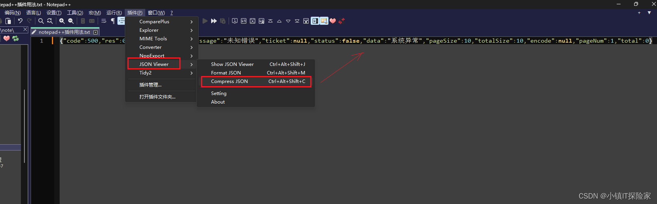Open the 设置(T) menu
Image resolution: width=657 pixels, height=204 pixels.
pos(54,13)
